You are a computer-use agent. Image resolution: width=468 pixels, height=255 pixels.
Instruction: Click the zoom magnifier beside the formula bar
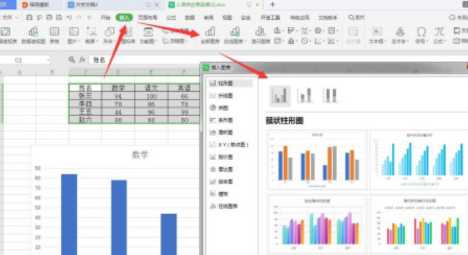pyautogui.click(x=71, y=59)
